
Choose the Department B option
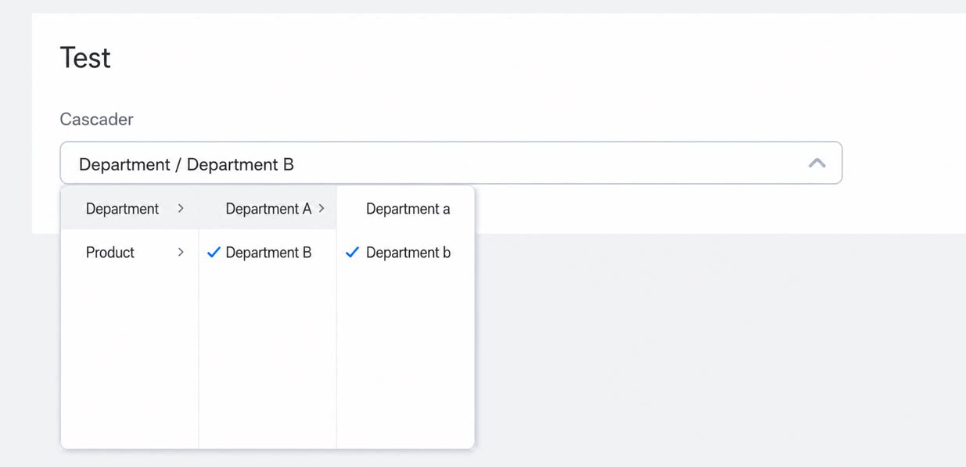(268, 252)
